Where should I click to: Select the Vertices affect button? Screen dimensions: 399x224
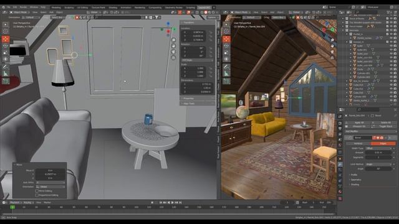pyautogui.click(x=358, y=144)
